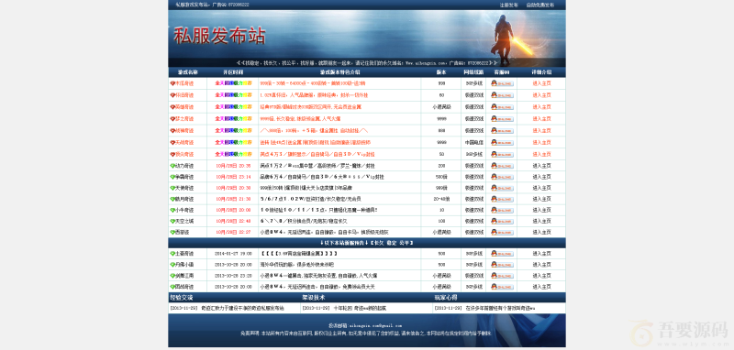734x350 pixels.
Task: Click the green gem icon beside 小牛奇迹
Action: tap(172, 211)
